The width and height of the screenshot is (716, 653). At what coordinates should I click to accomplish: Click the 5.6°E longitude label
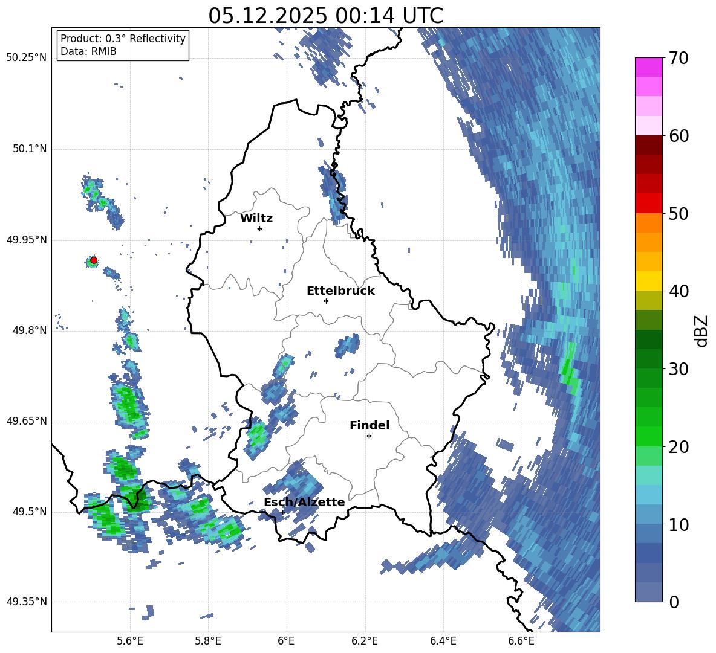129,641
